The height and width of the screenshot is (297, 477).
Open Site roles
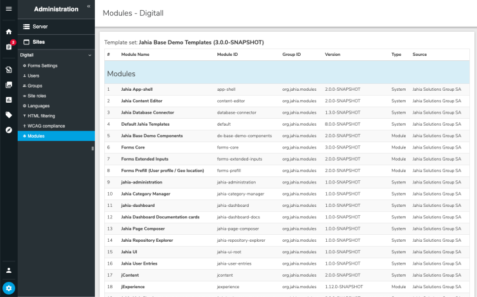37,96
